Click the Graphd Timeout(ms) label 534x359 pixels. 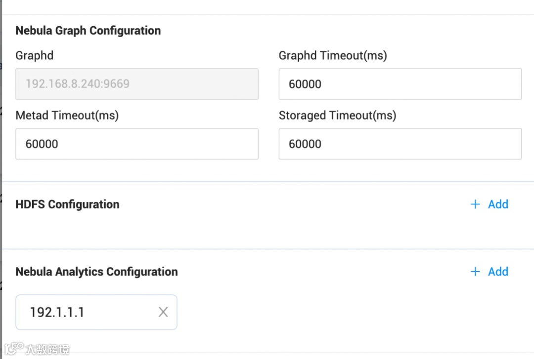332,55
